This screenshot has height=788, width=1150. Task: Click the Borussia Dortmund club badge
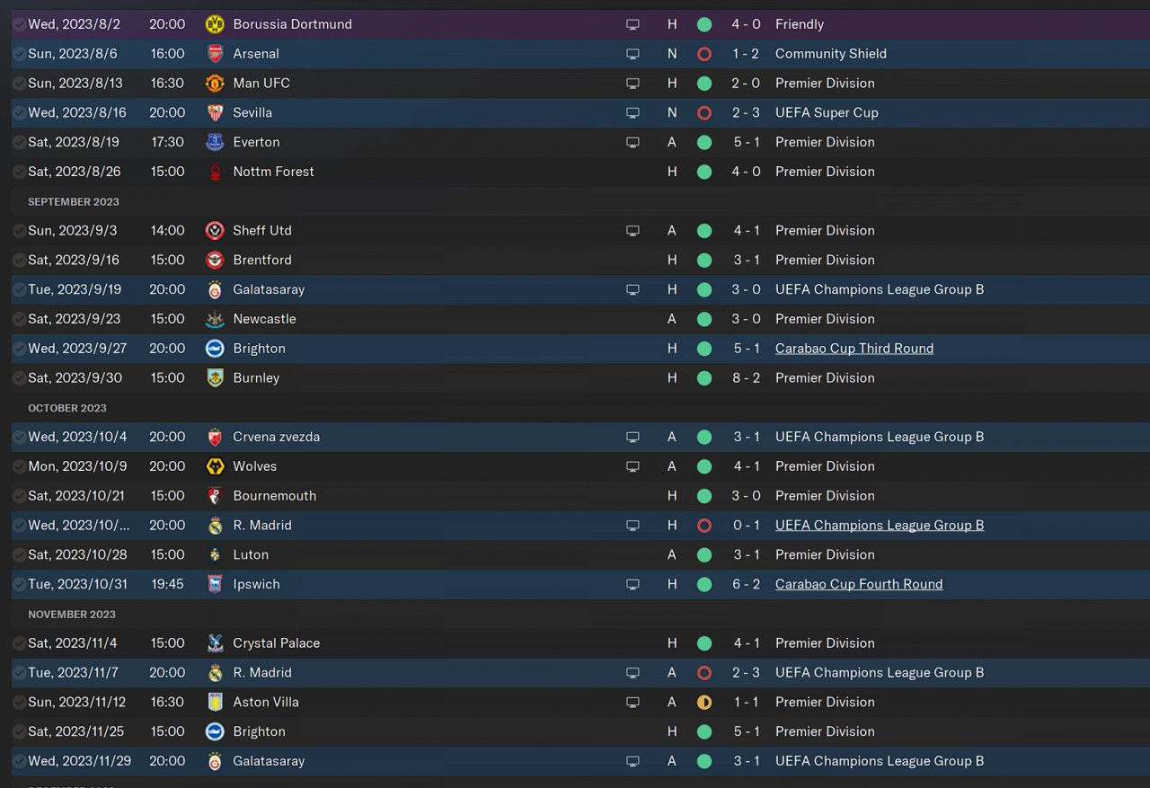point(215,24)
